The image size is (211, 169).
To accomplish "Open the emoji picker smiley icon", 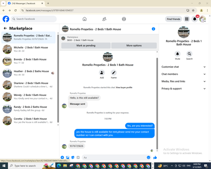I will [149, 158].
